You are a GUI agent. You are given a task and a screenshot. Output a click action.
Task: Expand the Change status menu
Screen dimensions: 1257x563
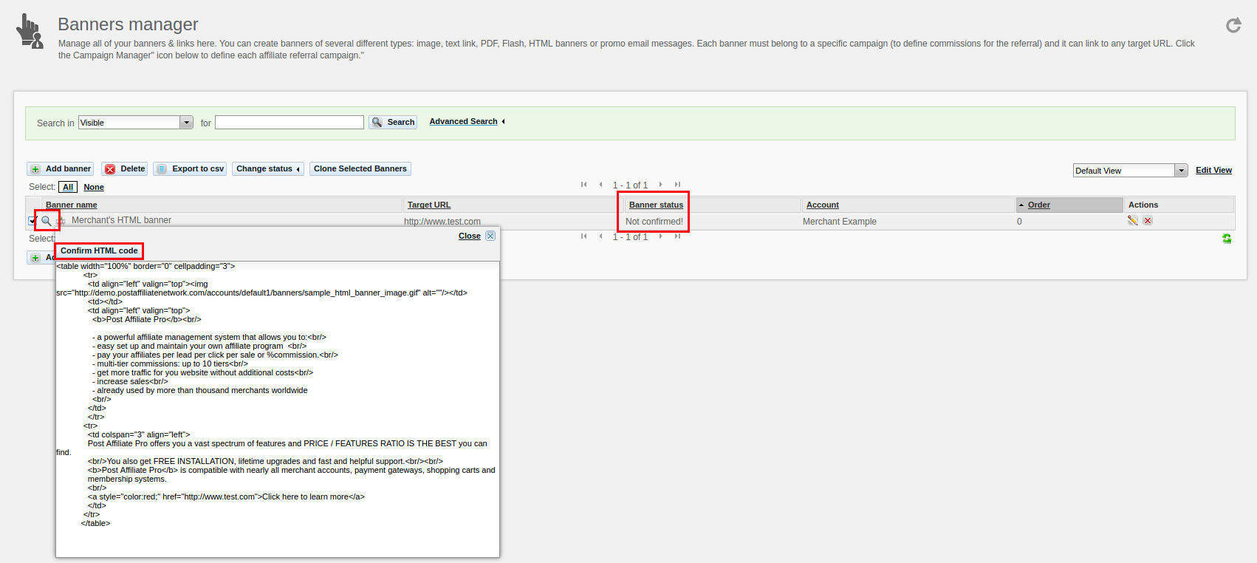click(268, 169)
